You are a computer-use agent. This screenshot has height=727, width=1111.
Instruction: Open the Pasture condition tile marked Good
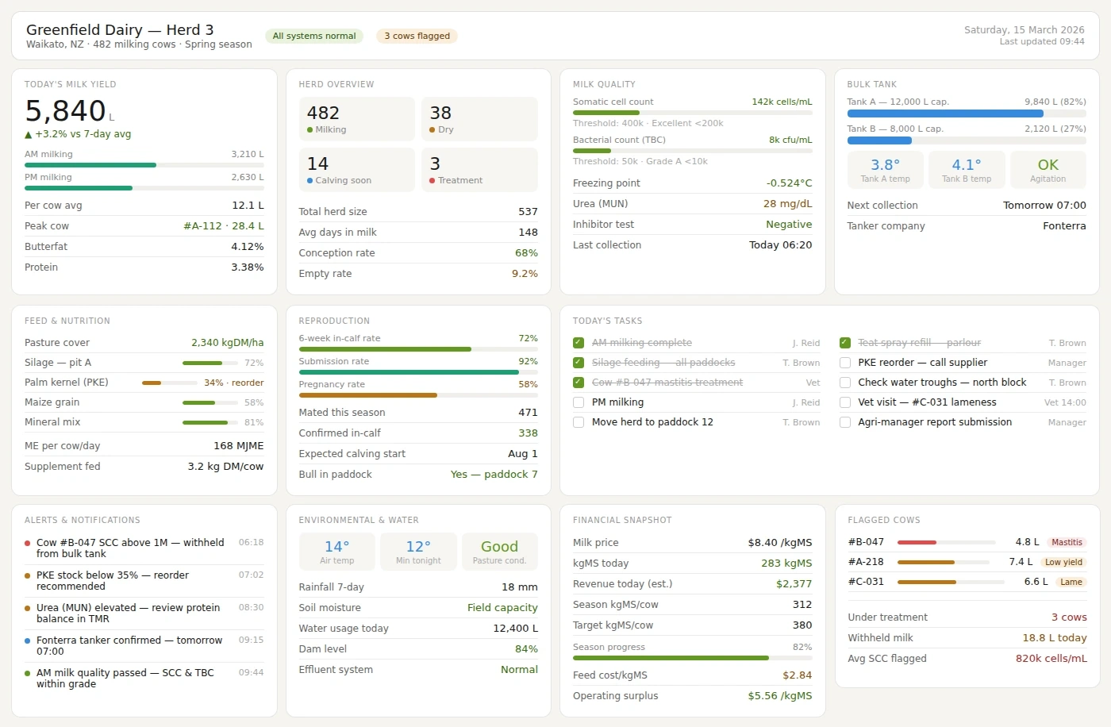pyautogui.click(x=499, y=551)
